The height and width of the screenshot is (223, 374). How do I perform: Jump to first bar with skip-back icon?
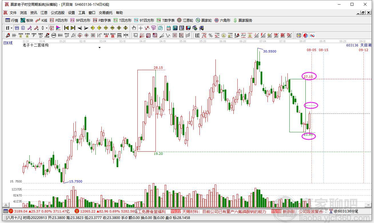66,28
